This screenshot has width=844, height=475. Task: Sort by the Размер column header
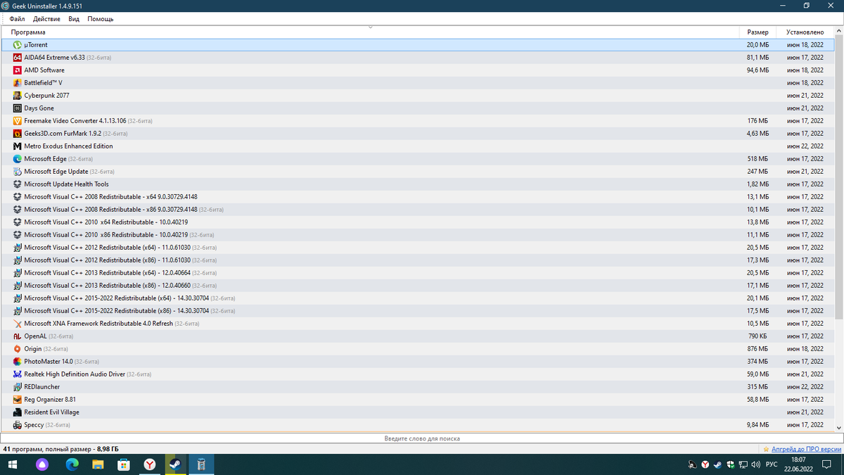coord(757,32)
